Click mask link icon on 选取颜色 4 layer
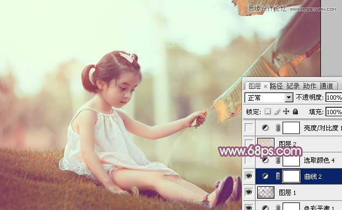Viewport: 342px width, 210px height. pyautogui.click(x=278, y=160)
